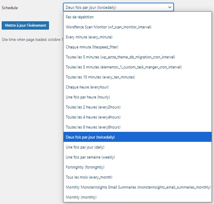Select 'Pas de répétition' option
The image size is (214, 204).
point(138,17)
